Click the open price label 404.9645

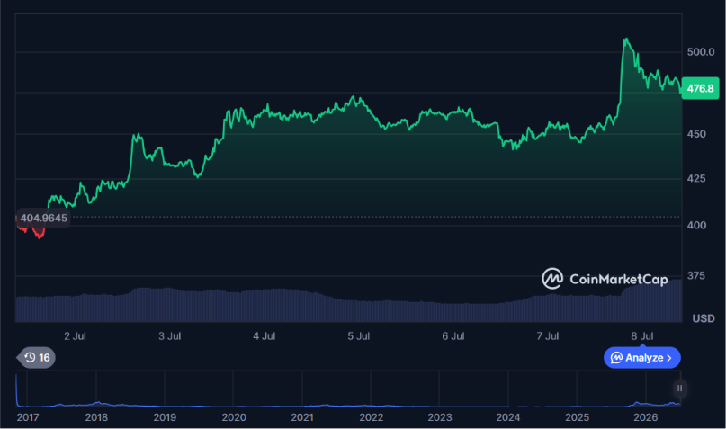click(43, 218)
